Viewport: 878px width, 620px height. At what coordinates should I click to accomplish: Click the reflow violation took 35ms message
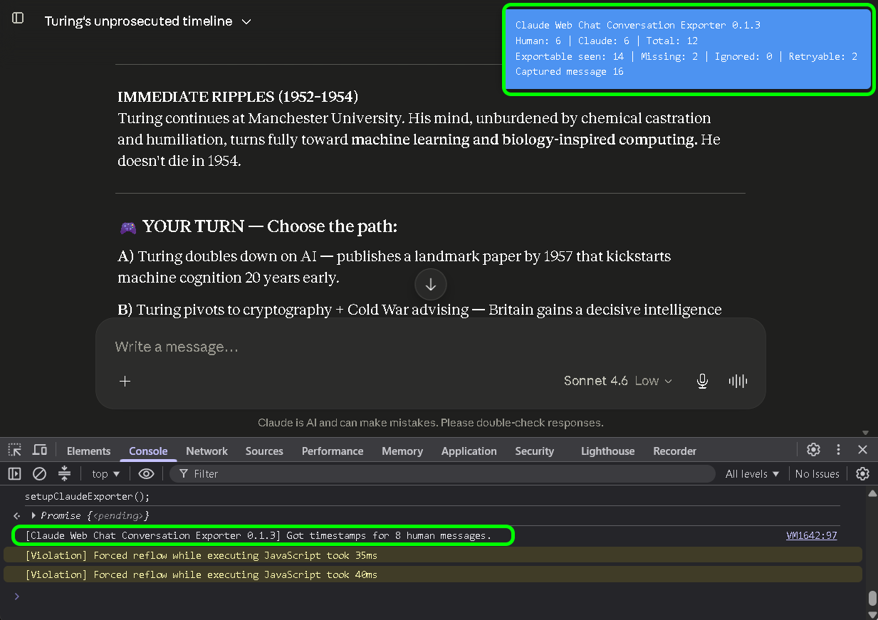tap(201, 555)
